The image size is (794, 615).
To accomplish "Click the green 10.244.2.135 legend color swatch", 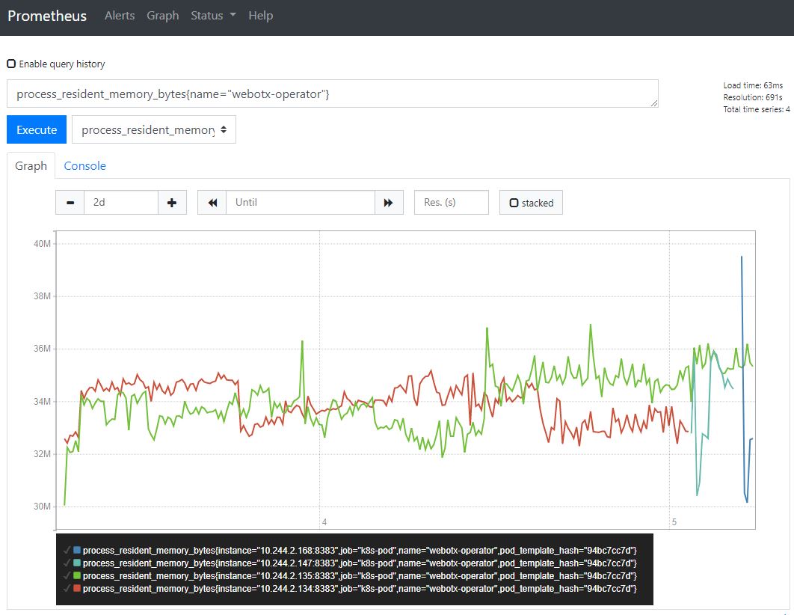I will click(77, 576).
